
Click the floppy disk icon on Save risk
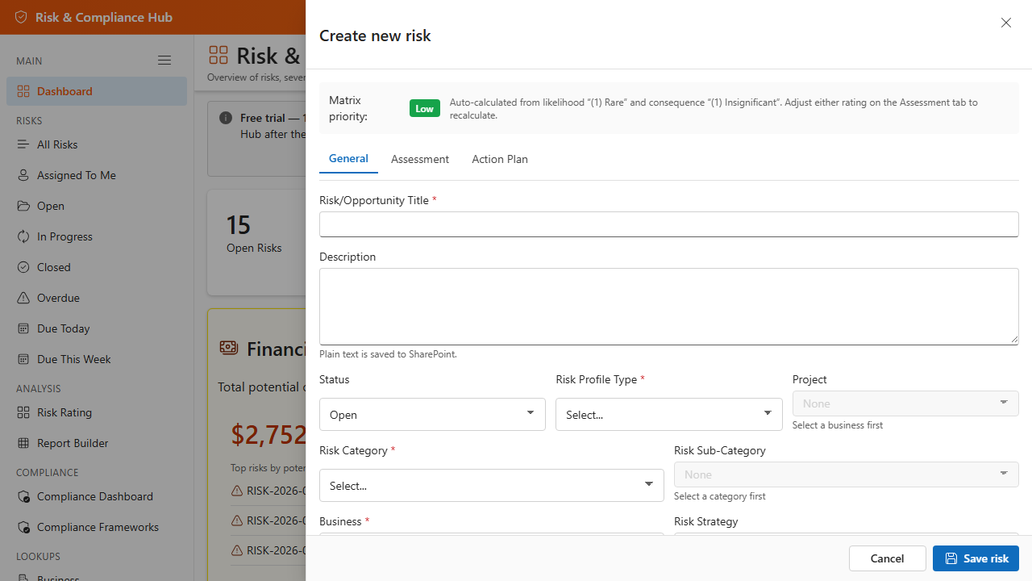click(x=951, y=558)
